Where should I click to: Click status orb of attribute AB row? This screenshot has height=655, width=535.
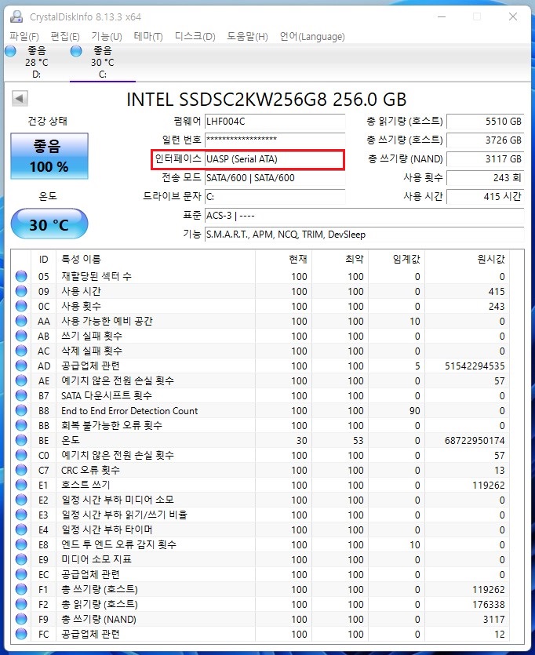pos(21,336)
